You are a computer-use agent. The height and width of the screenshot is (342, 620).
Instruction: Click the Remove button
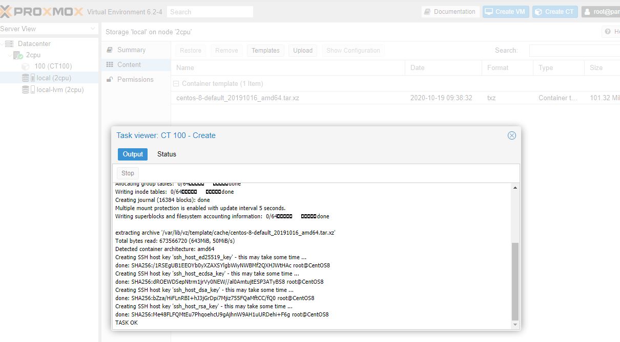point(226,51)
